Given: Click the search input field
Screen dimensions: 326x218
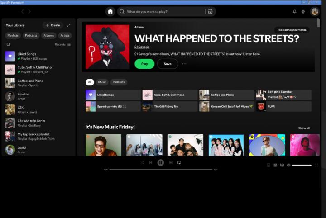Looking at the screenshot, I should click(163, 11).
